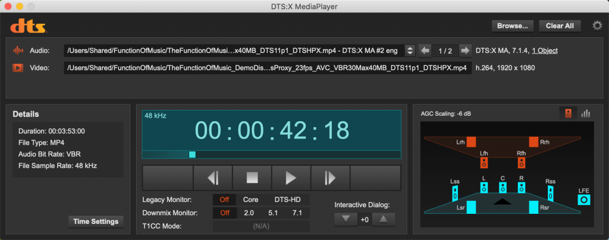Viewport: 609px width, 240px height.
Task: Click the blank button right of step-forward
Action: tap(376, 178)
